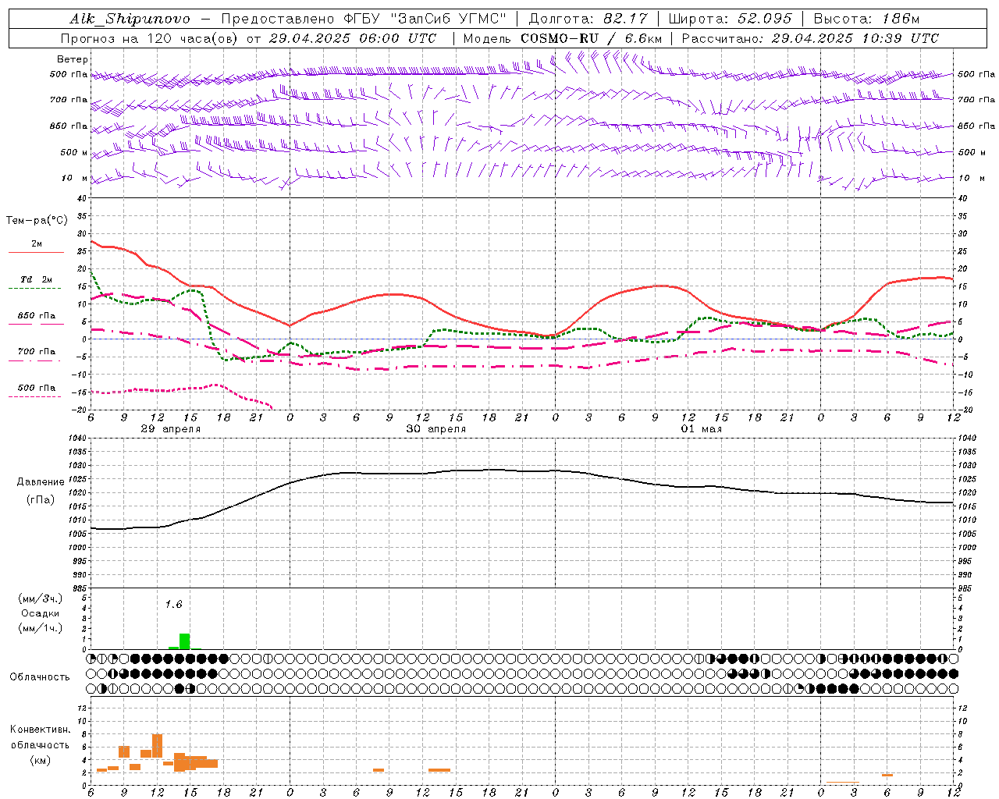Image resolution: width=999 pixels, height=799 pixels.
Task: Click the red solid '2м' legend line
Action: click(36, 252)
